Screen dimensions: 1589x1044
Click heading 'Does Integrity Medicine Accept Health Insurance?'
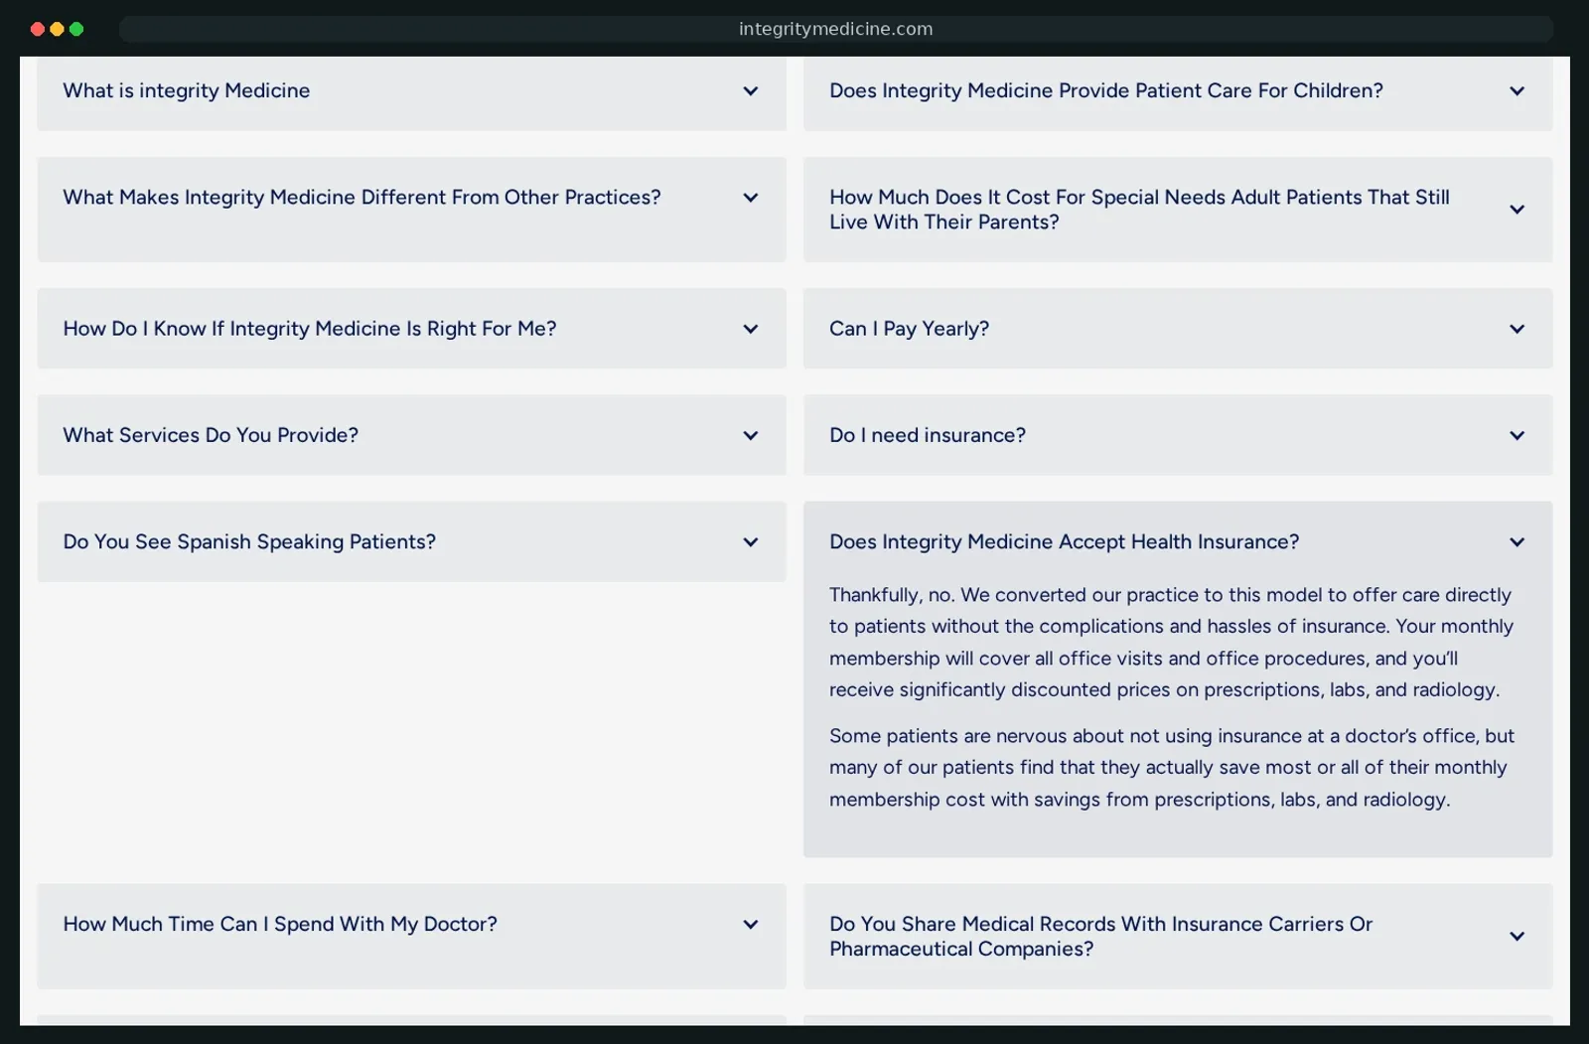coord(1064,541)
